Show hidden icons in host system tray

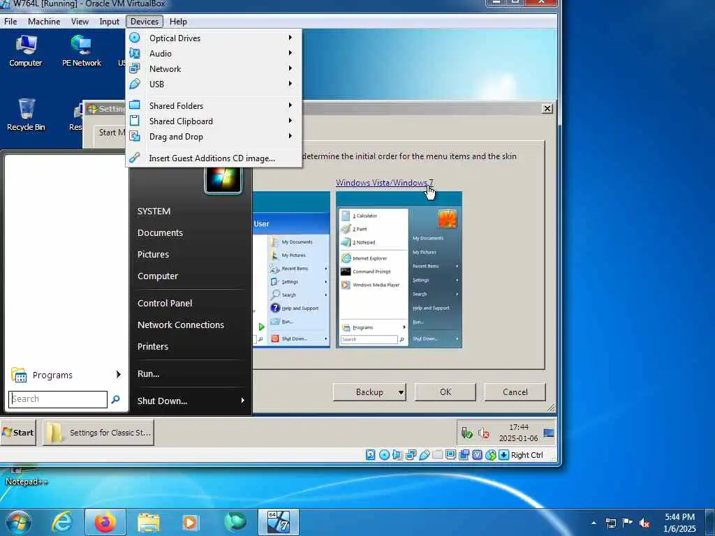click(x=594, y=523)
